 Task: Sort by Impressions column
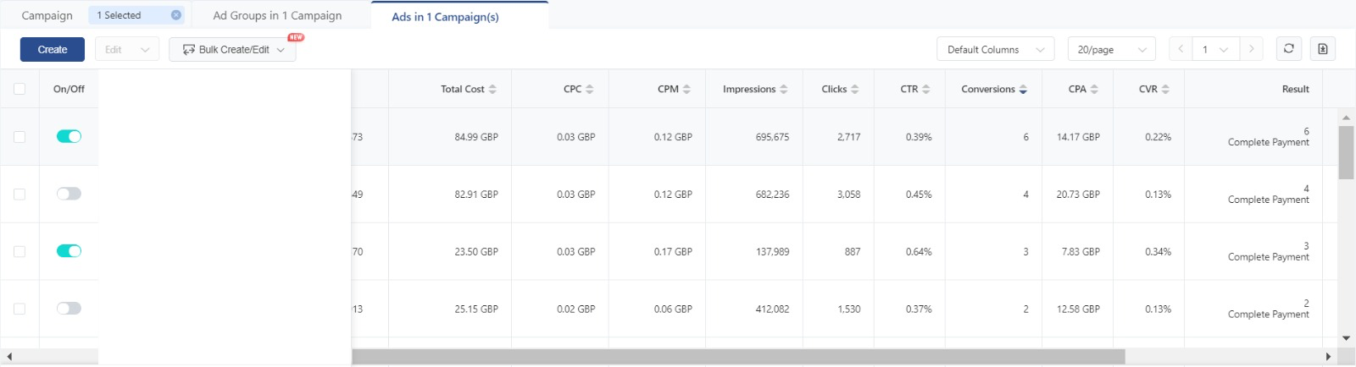(x=784, y=89)
